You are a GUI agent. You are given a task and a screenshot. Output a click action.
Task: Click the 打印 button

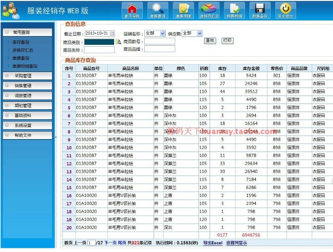(227, 40)
